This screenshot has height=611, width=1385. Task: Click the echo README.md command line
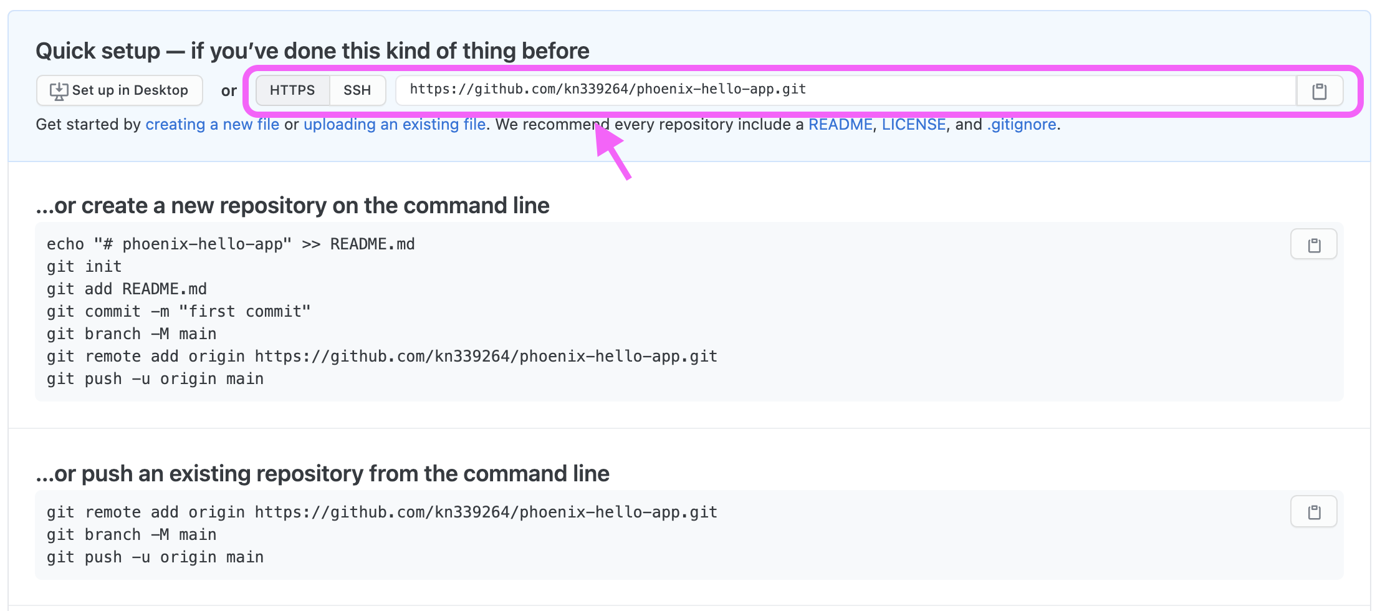coord(231,244)
